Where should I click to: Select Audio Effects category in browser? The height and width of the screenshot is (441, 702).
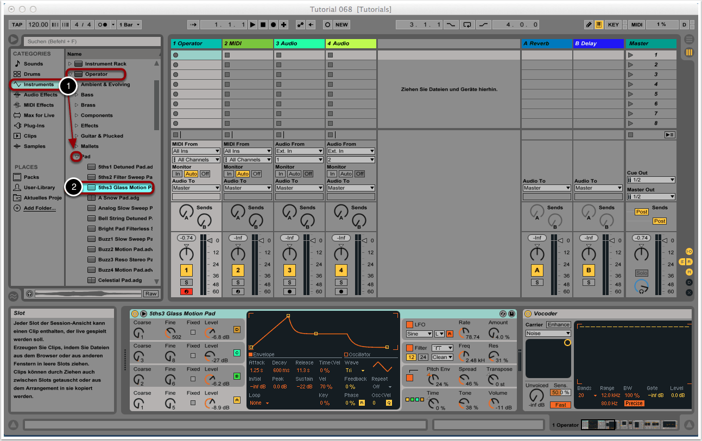[x=40, y=95]
